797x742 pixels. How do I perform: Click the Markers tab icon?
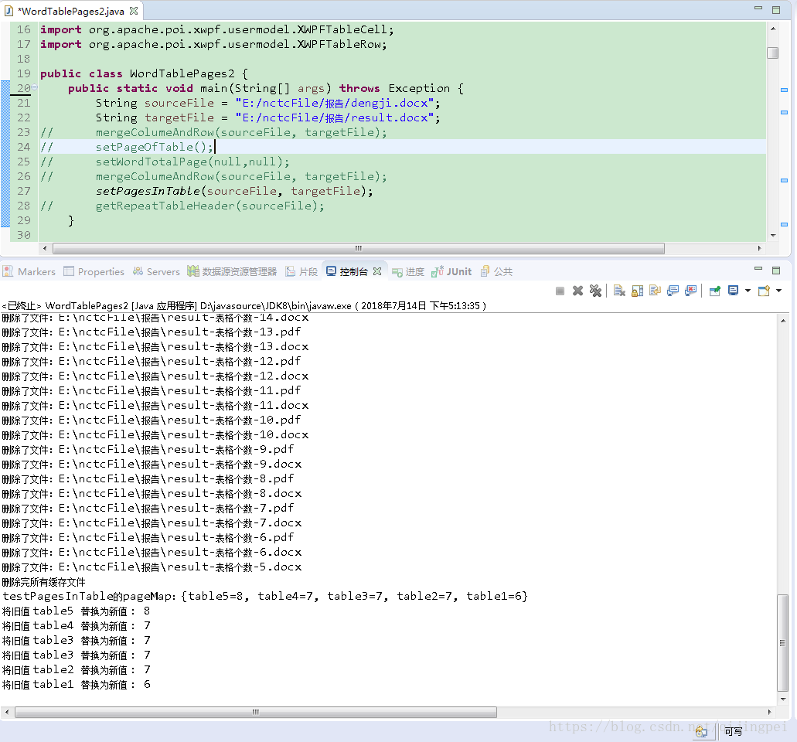pos(8,271)
